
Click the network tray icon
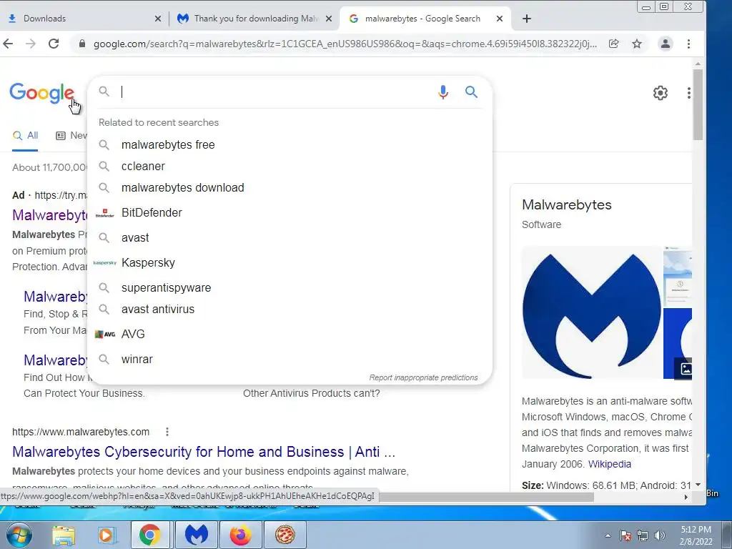pyautogui.click(x=643, y=535)
